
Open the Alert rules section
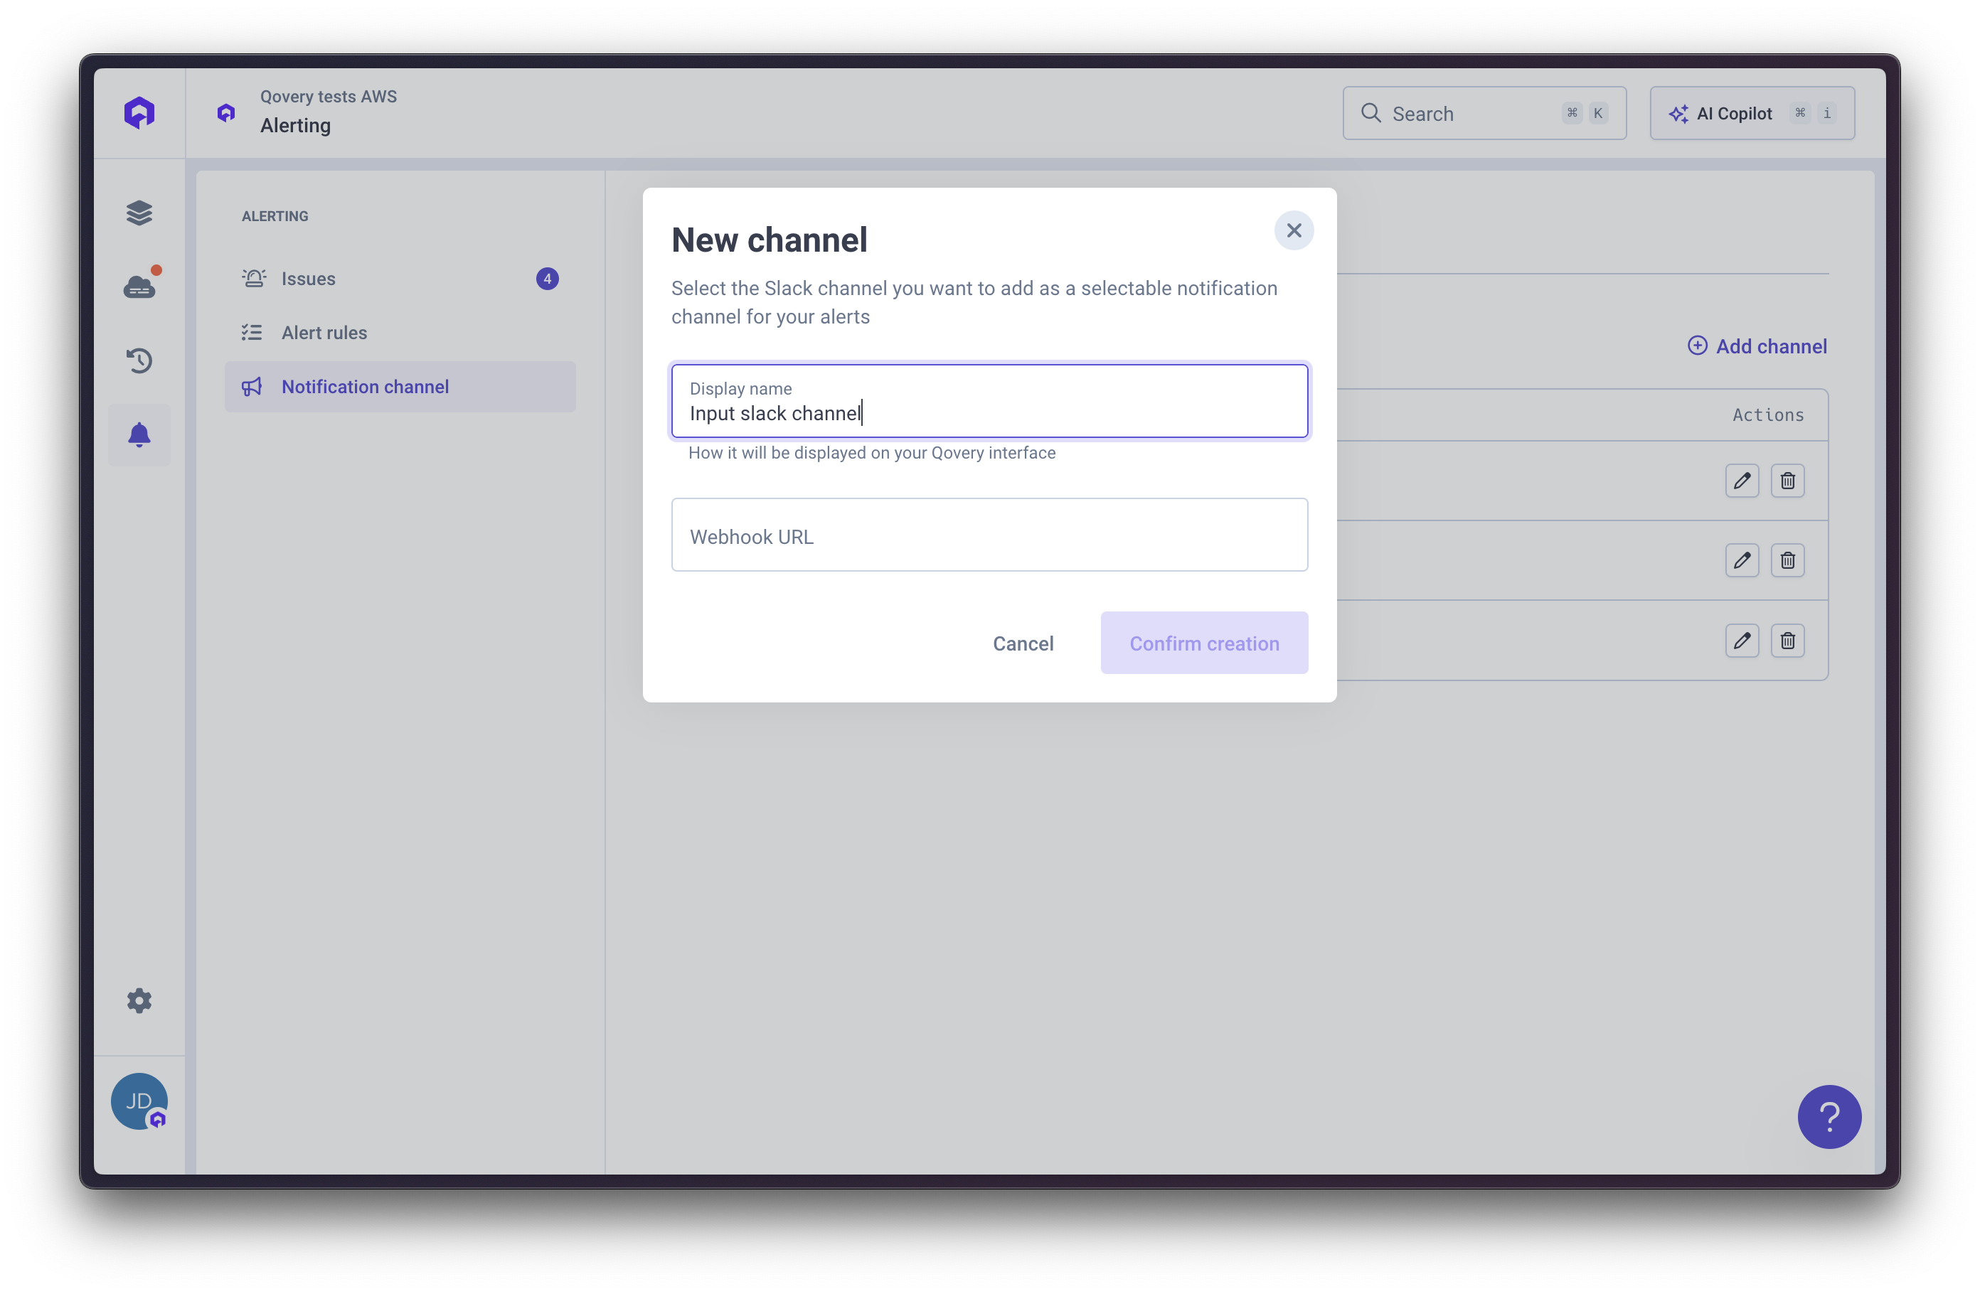coord(324,332)
